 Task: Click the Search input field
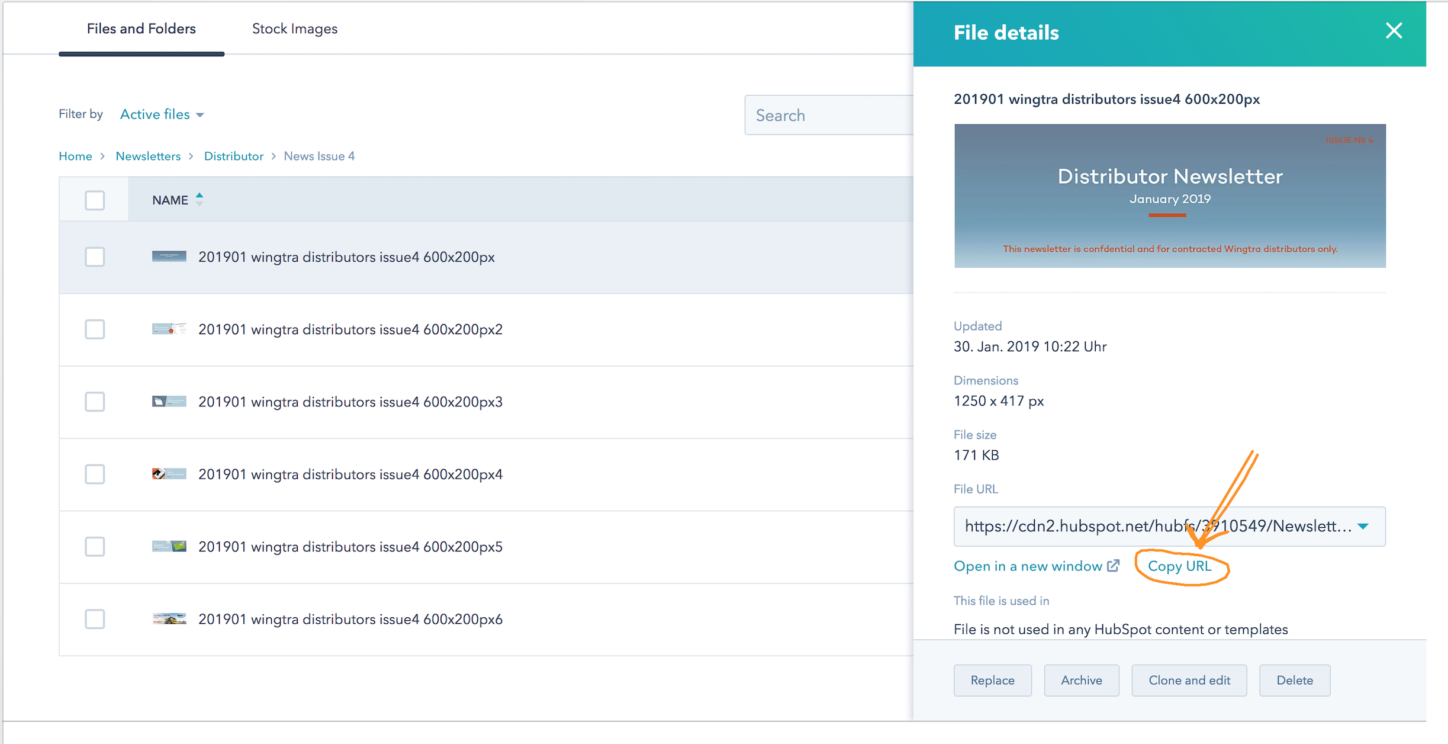point(829,115)
